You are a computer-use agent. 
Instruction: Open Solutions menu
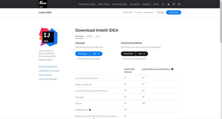tap(135, 4)
